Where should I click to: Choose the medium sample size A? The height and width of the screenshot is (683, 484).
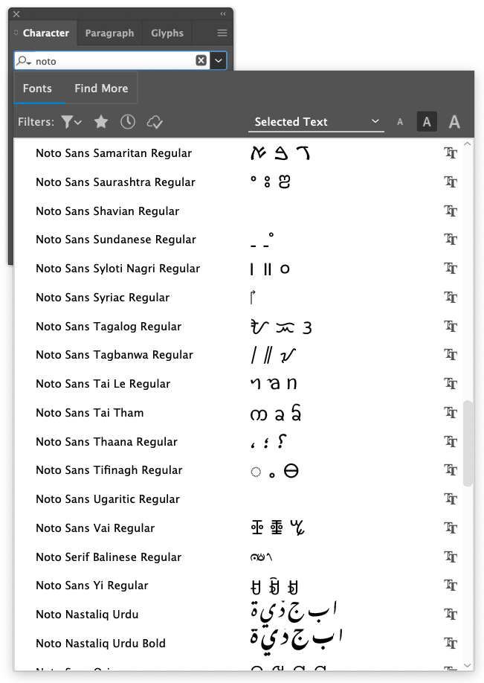(x=427, y=122)
